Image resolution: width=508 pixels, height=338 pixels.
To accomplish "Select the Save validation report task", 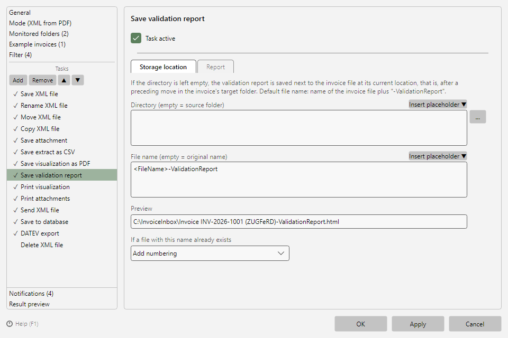I will [61, 175].
